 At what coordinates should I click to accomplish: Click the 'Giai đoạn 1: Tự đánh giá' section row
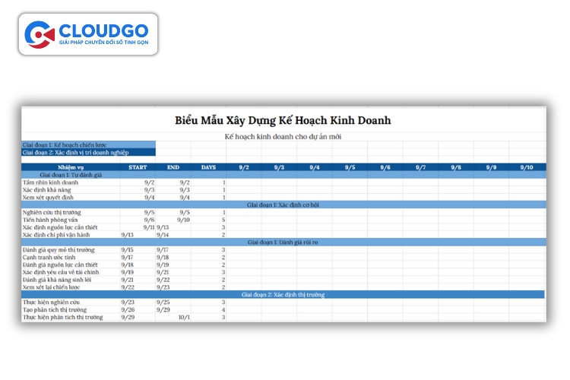tap(70, 175)
